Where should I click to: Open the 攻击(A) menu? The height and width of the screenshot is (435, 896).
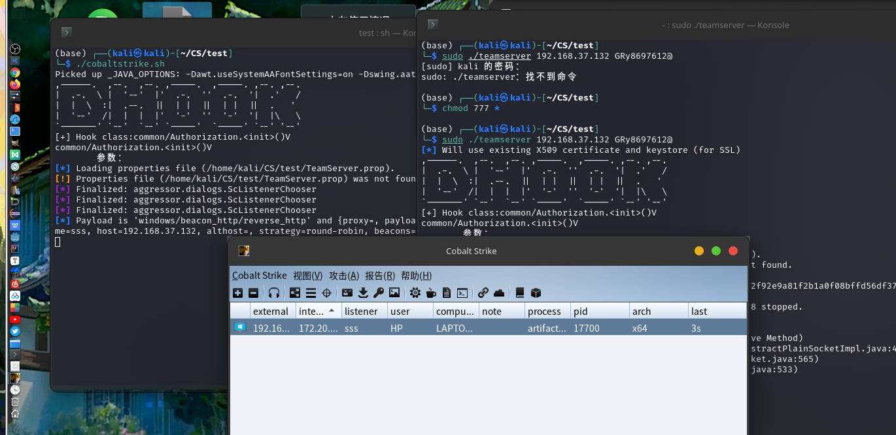click(344, 276)
